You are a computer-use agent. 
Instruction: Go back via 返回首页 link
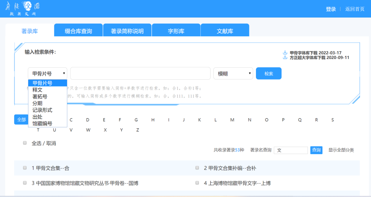pos(355,9)
